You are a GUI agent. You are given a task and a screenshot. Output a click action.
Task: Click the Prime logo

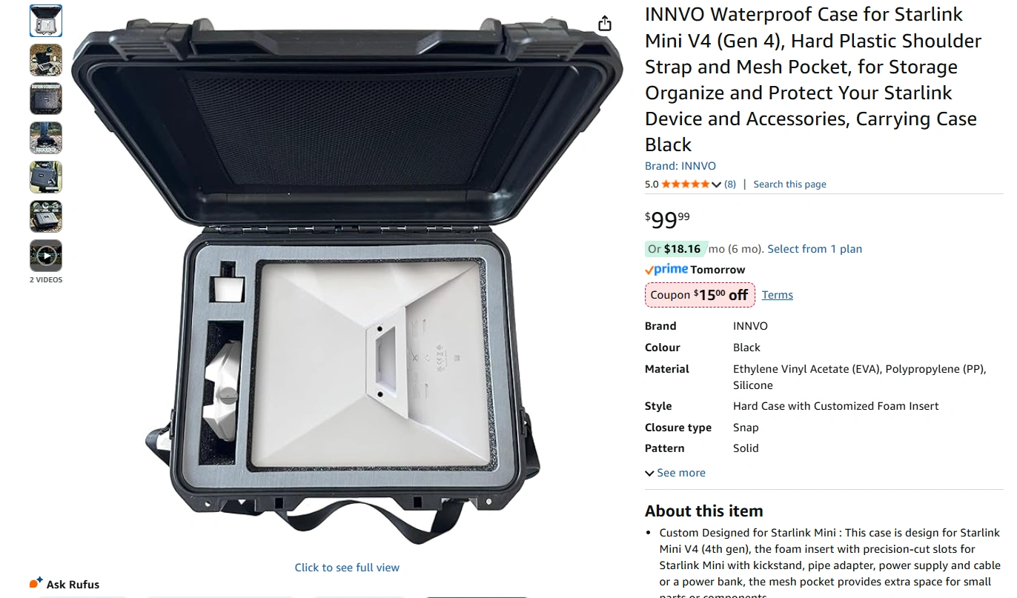(666, 270)
